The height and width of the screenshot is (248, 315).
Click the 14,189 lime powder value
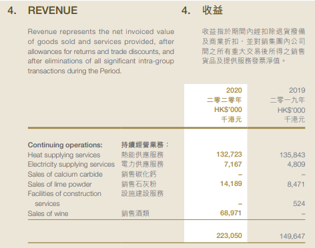[231, 183]
